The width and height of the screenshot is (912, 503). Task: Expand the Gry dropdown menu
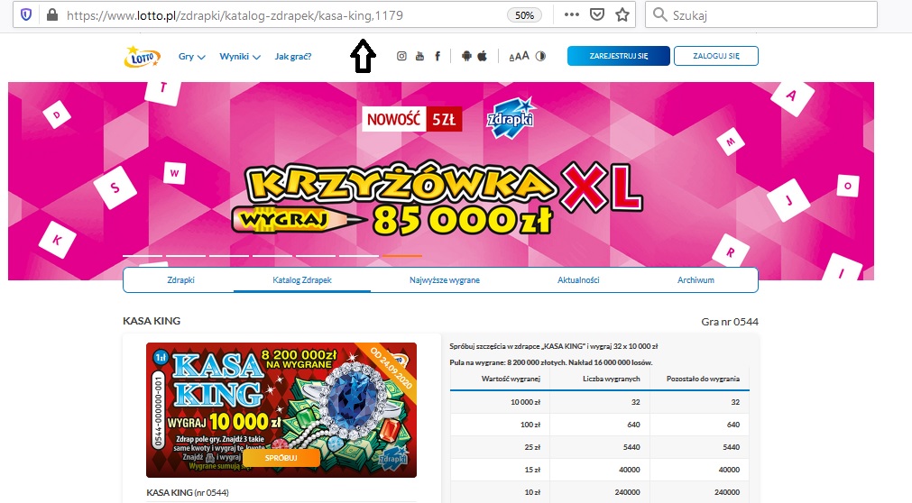(x=191, y=56)
